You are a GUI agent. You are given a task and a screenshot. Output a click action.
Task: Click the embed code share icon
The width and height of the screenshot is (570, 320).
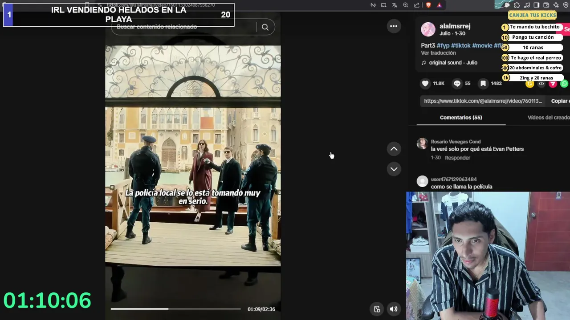coord(541,84)
